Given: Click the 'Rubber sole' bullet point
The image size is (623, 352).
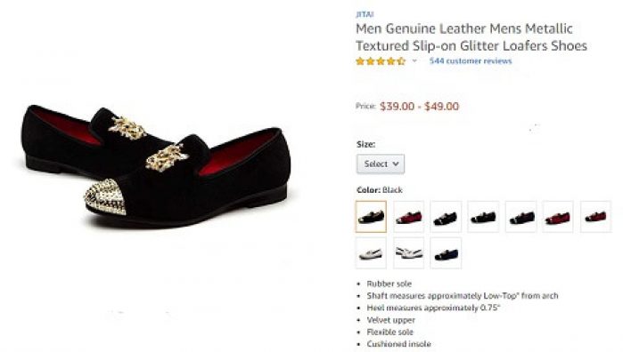Looking at the screenshot, I should click(389, 284).
